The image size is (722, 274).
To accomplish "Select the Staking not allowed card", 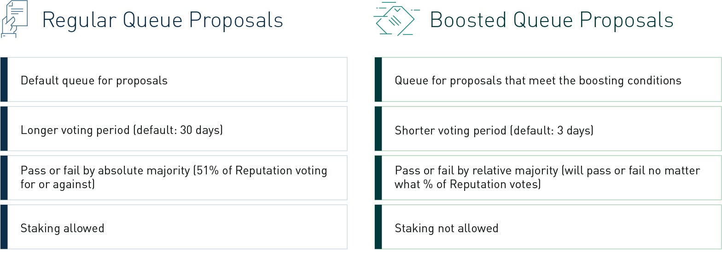I will pos(551,227).
